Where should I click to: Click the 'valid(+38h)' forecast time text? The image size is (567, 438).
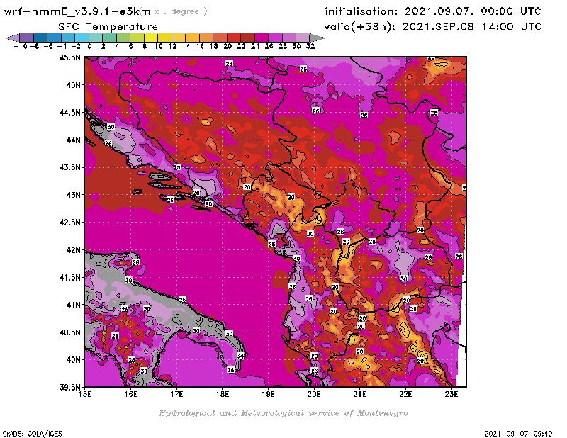pos(360,27)
